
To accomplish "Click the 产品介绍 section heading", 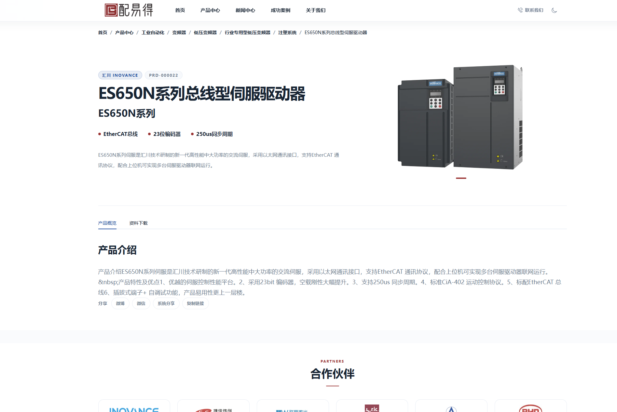I will (x=117, y=250).
